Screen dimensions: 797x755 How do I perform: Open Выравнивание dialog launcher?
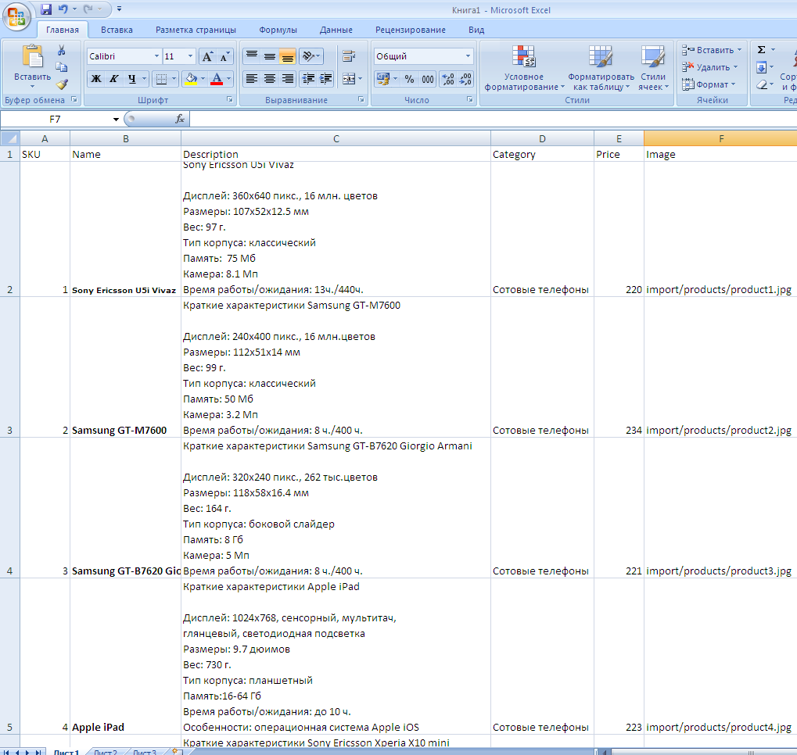[x=361, y=99]
